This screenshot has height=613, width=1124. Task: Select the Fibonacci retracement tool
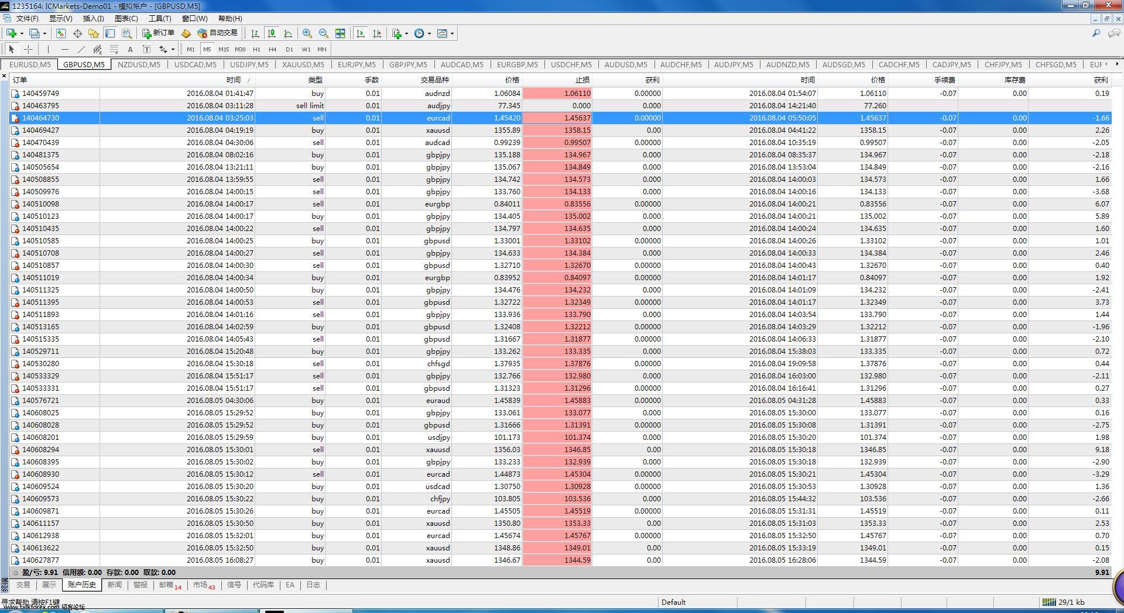pyautogui.click(x=114, y=50)
